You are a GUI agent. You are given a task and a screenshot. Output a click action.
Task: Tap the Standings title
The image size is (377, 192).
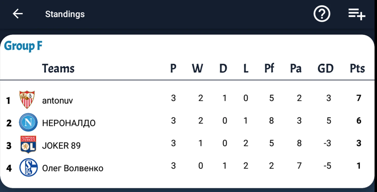[x=65, y=14]
